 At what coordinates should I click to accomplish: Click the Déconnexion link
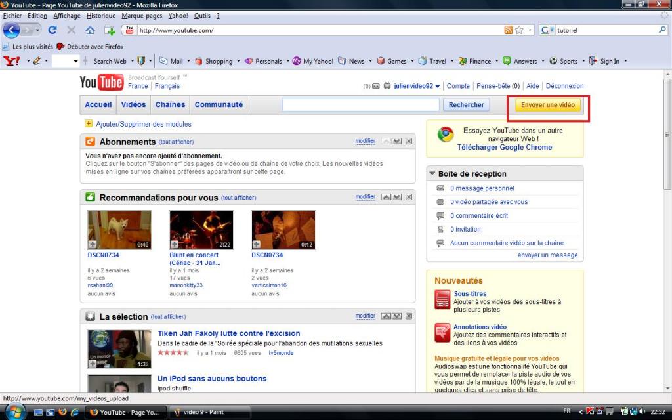[565, 86]
